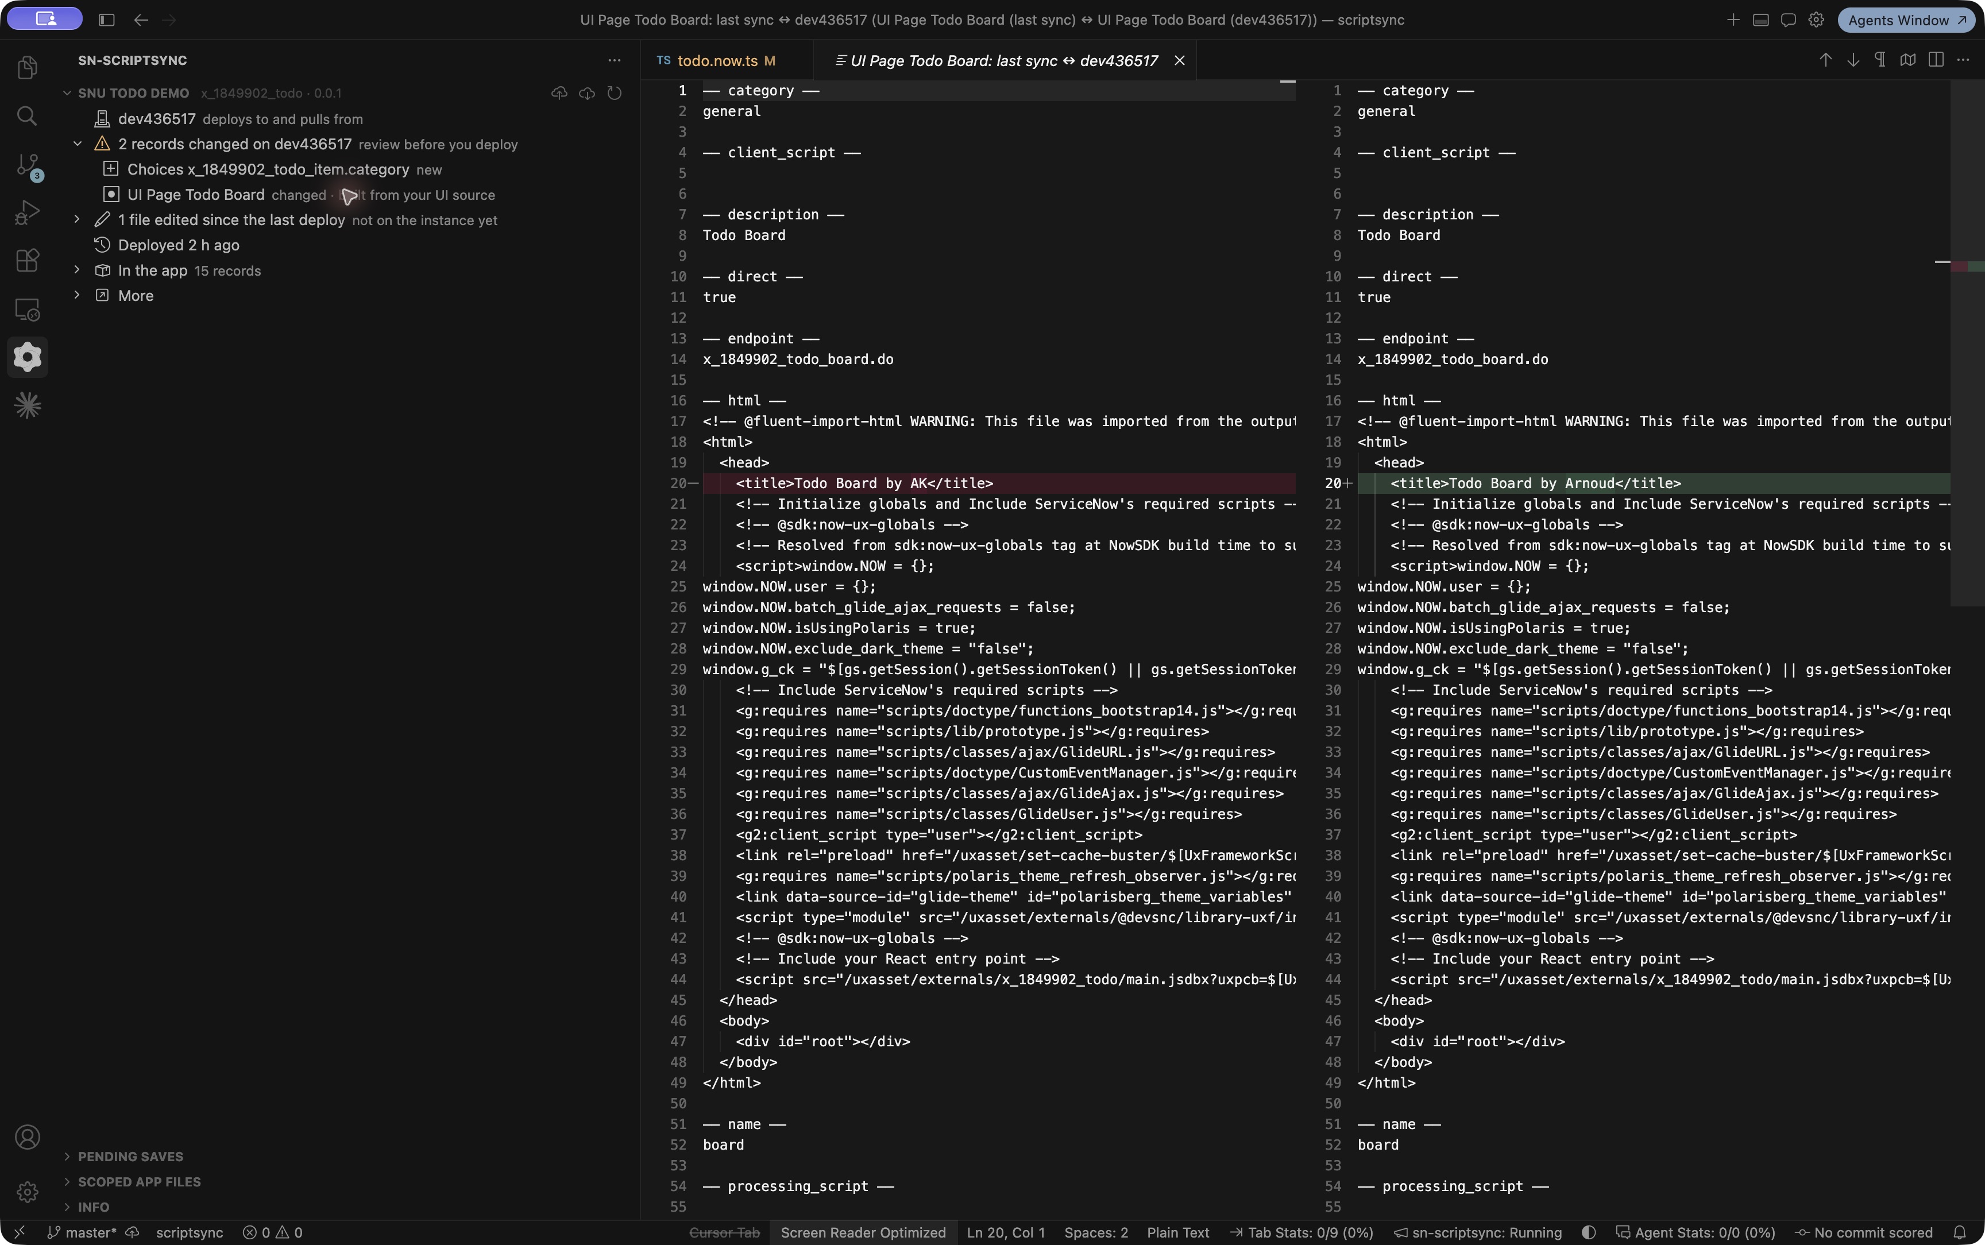Toggle primary sidebar visibility
This screenshot has height=1245, width=1985.
coord(106,20)
